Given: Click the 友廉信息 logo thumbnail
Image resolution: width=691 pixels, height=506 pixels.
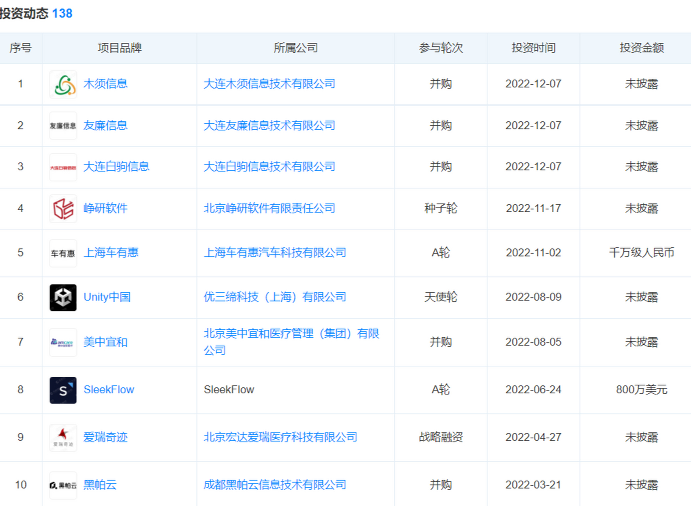Looking at the screenshot, I should point(63,126).
